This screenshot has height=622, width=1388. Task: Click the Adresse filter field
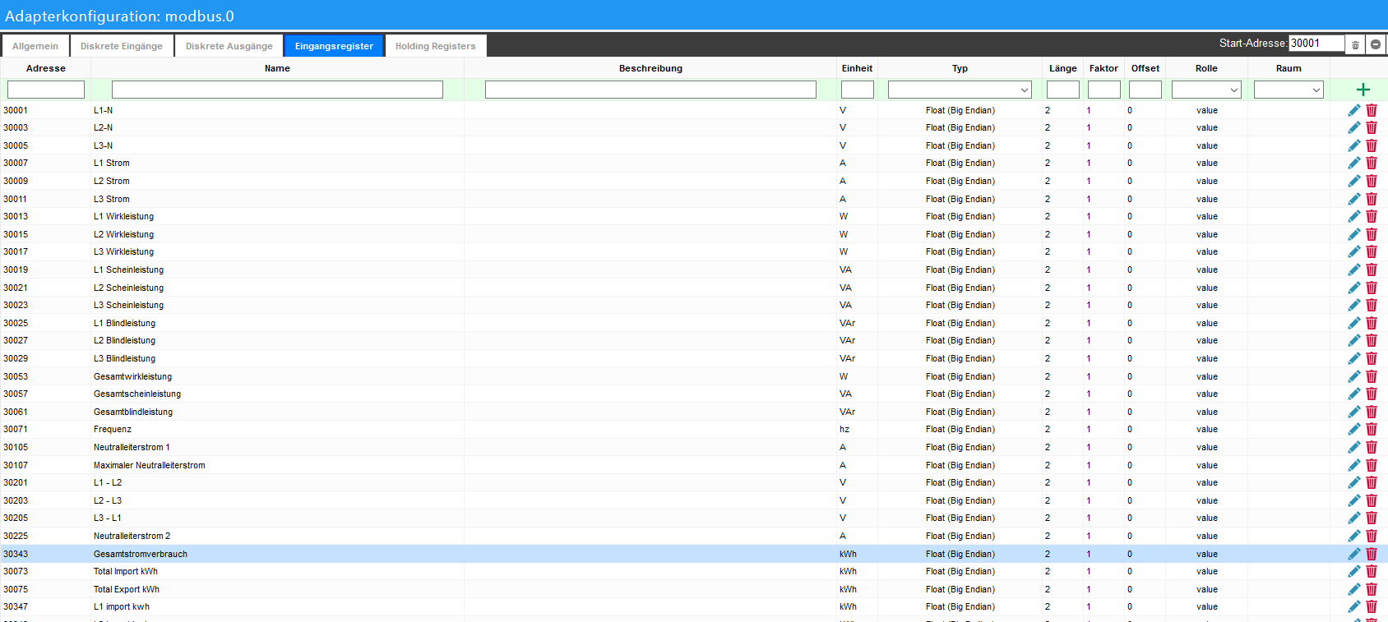[x=46, y=90]
